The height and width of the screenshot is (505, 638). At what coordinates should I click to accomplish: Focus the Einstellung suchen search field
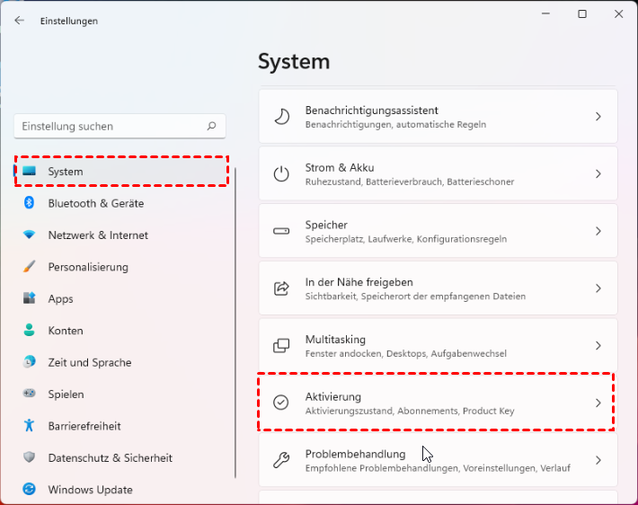coord(108,127)
